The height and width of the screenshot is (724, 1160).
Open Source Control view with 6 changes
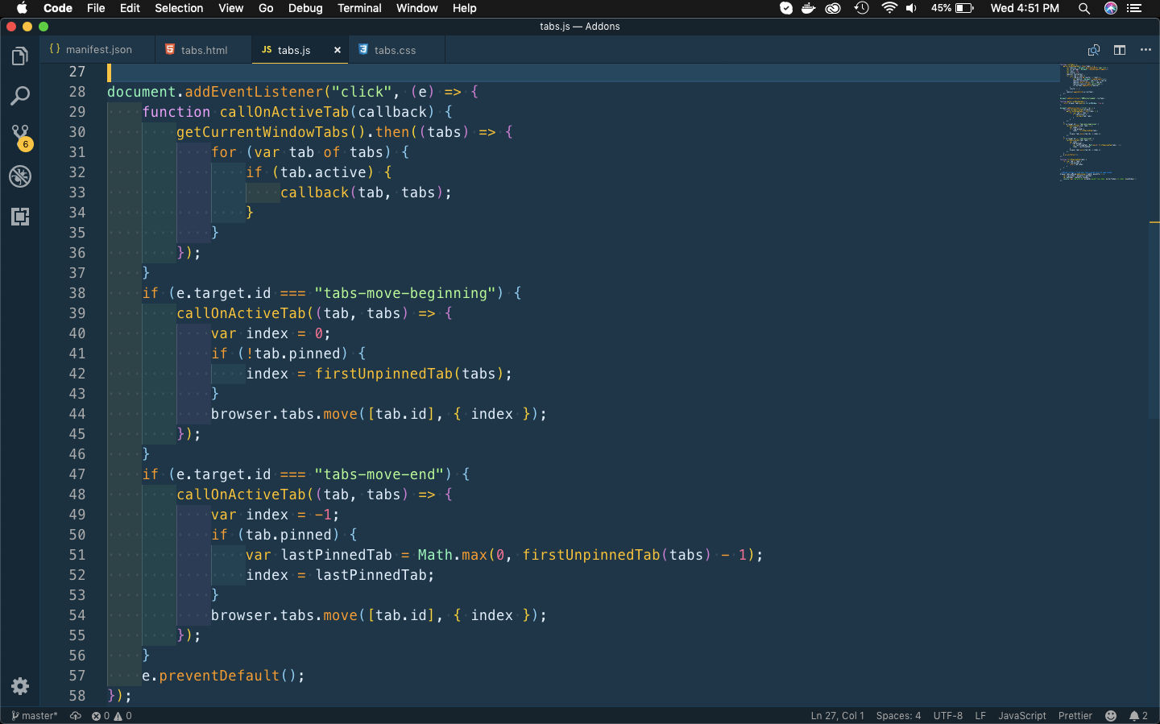20,136
